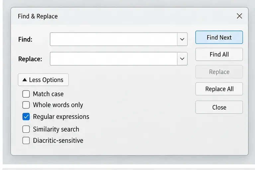Click the Close button

[x=219, y=107]
